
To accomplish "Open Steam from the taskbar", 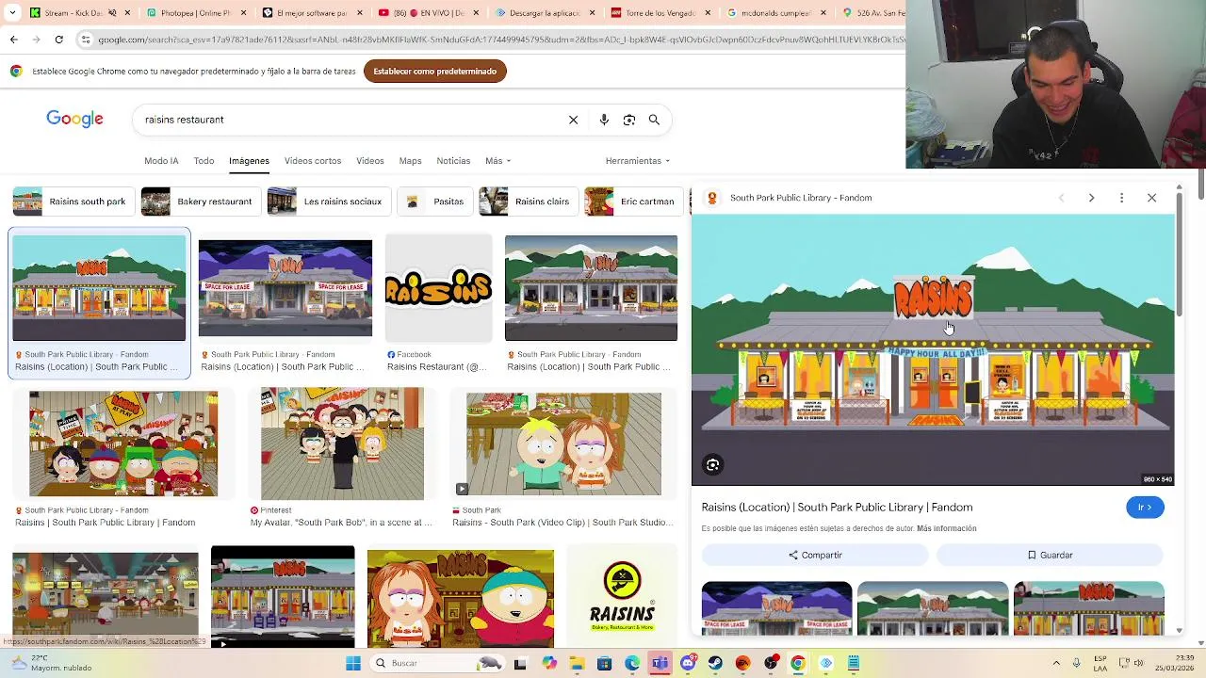I will pyautogui.click(x=715, y=663).
